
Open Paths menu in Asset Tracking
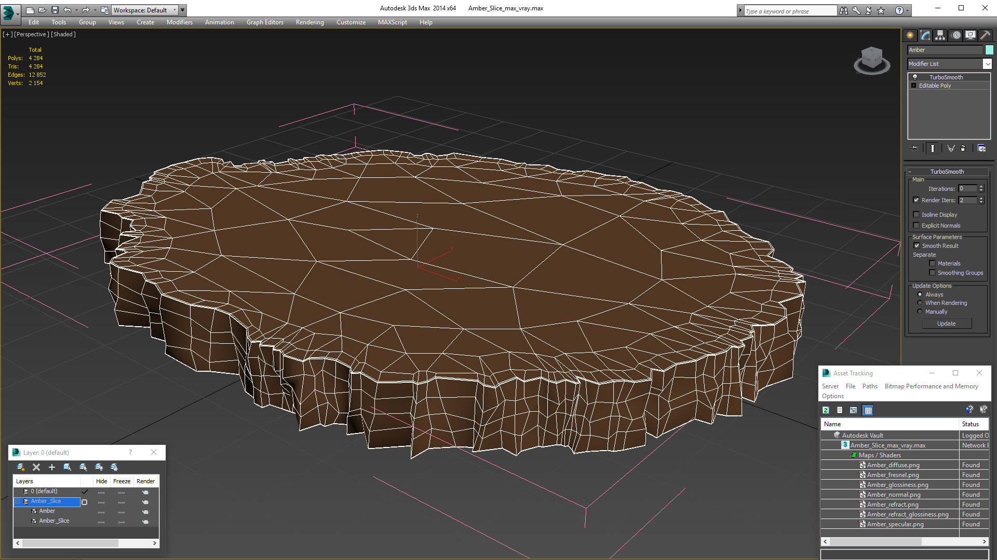pos(870,386)
